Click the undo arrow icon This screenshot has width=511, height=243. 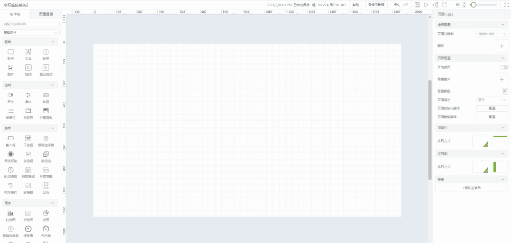pos(397,5)
